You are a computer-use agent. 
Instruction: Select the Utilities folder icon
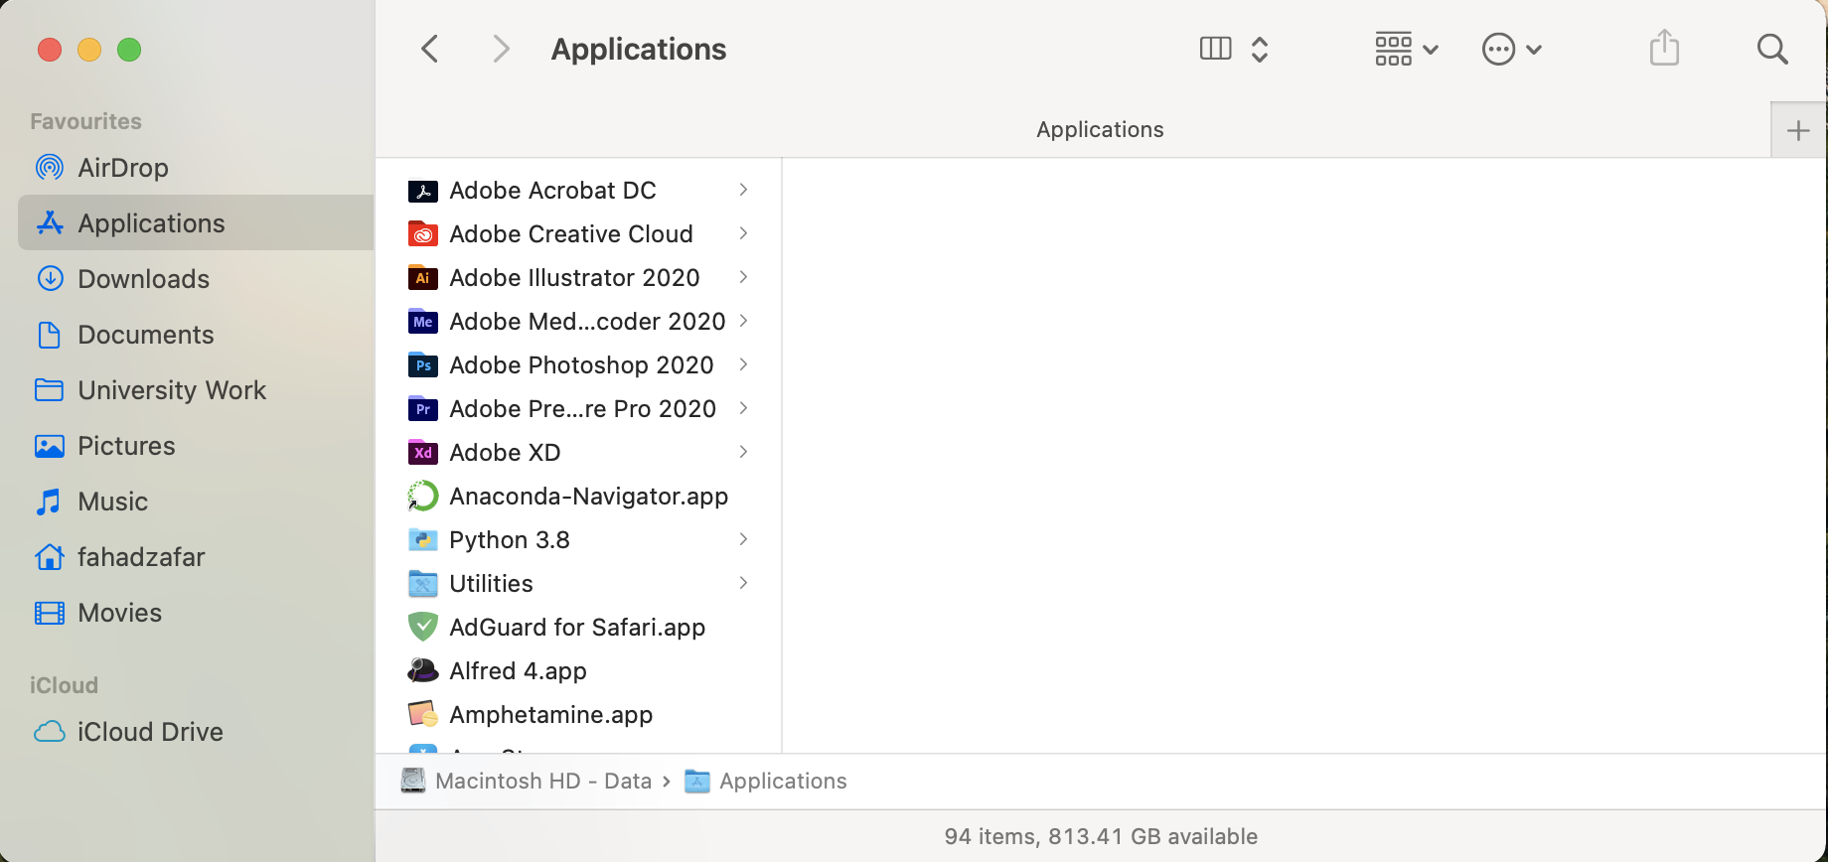[x=423, y=584]
